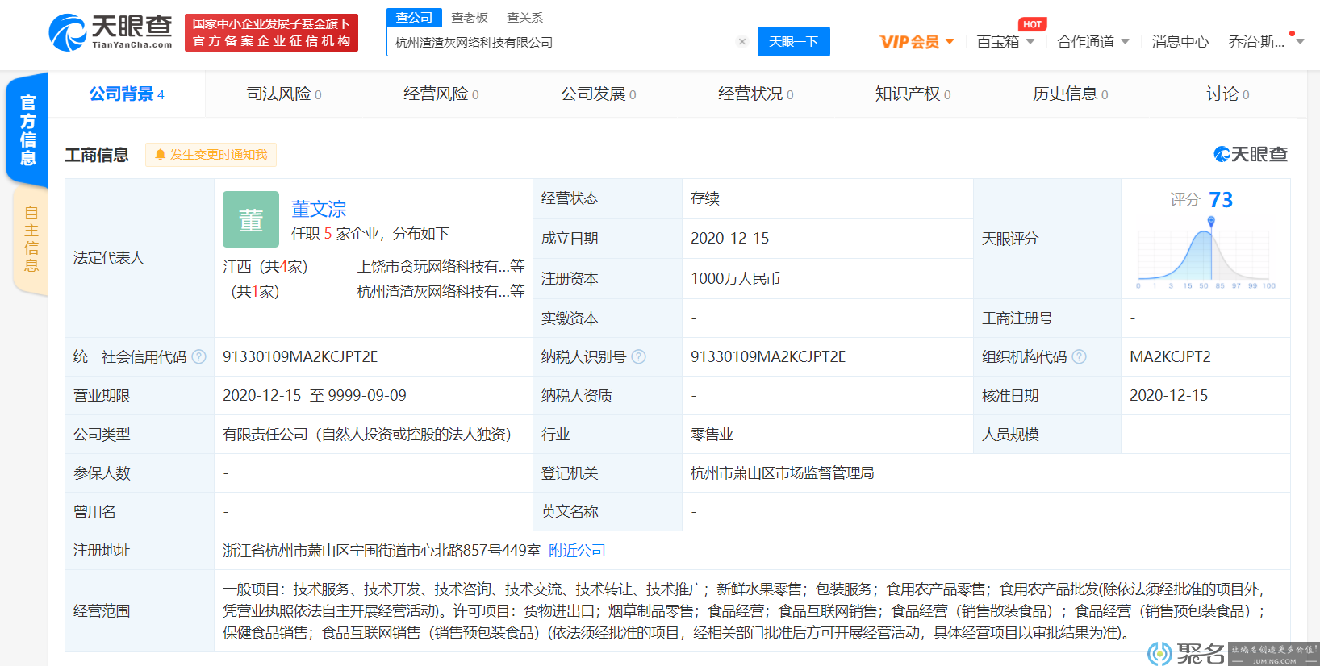Click organization code MA2KCJPT2
This screenshot has height=666, width=1320.
tap(1170, 356)
